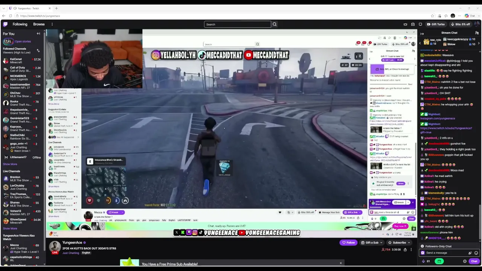This screenshot has width=482, height=271.
Task: Open the Gift a Sub dropdown
Action: point(372,243)
